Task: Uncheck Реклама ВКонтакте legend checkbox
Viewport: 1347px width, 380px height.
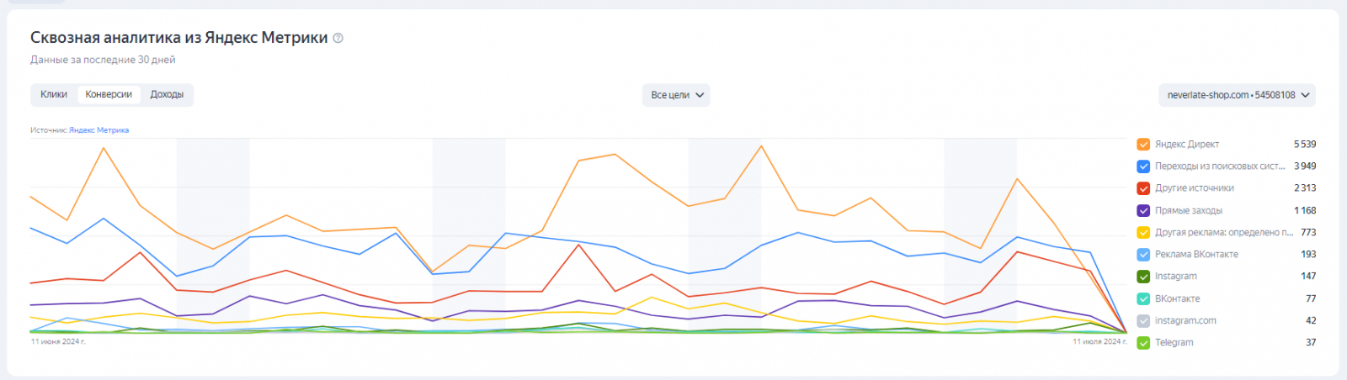Action: coord(1143,255)
